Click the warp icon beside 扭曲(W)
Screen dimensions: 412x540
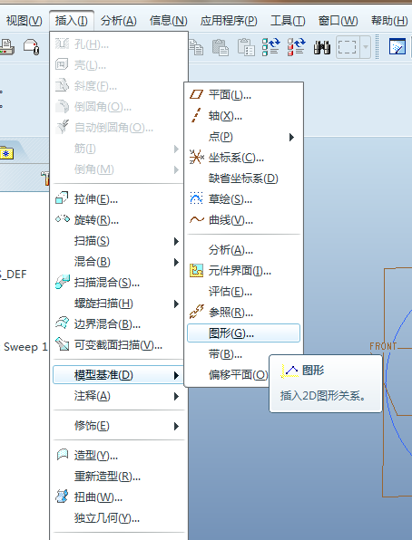(62, 497)
